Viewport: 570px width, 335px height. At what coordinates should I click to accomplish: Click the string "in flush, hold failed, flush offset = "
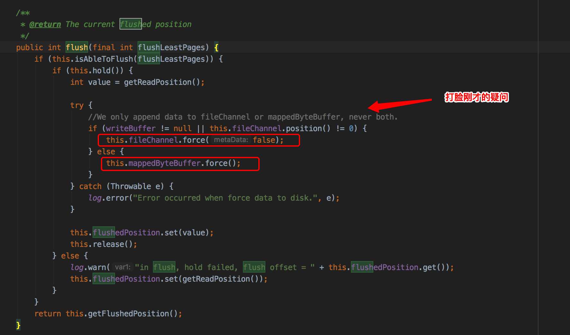[225, 267]
